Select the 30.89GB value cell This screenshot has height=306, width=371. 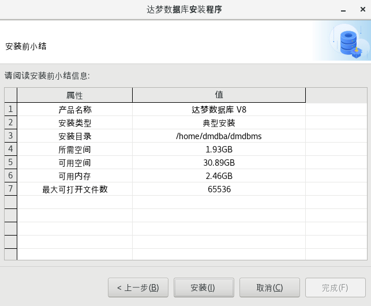tap(219, 162)
